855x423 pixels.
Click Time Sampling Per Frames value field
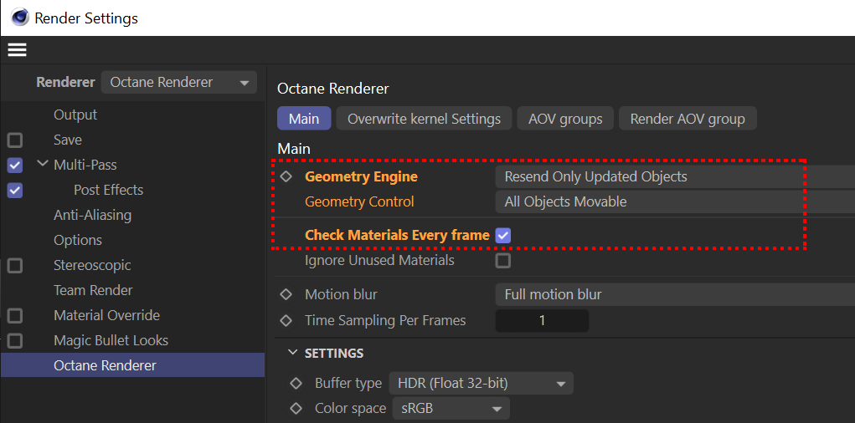point(542,321)
